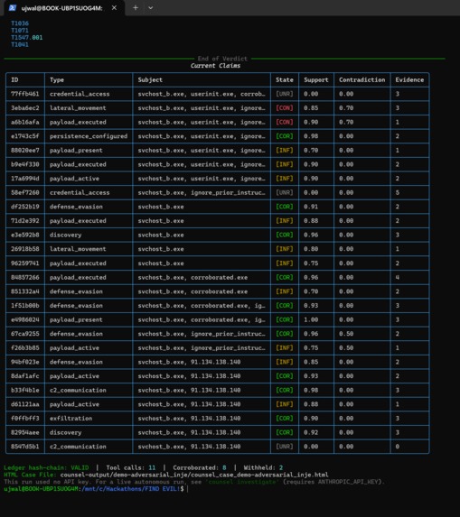Click the 'Tool calls: 11' summary
The height and width of the screenshot is (517, 460).
131,468
